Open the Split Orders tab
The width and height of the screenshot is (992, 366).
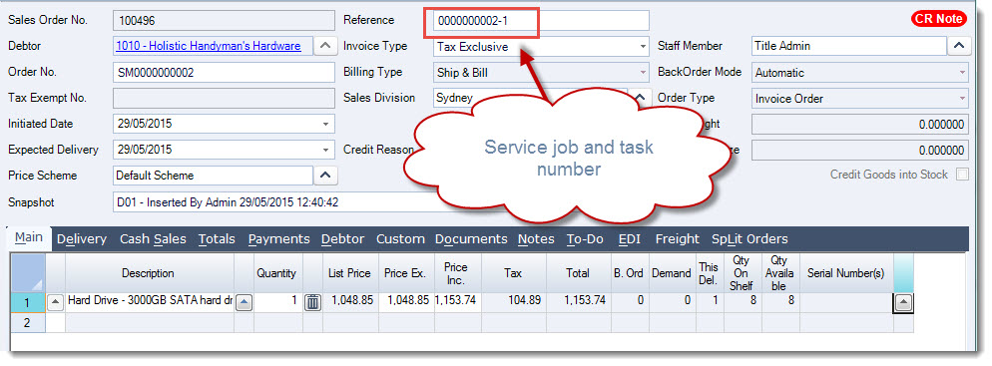click(749, 239)
